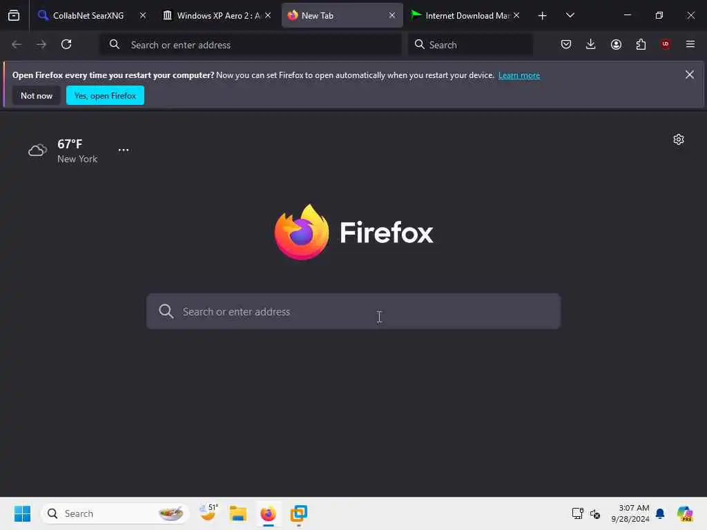The width and height of the screenshot is (707, 530).
Task: Open uBlock Origin extension popup
Action: [x=666, y=44]
